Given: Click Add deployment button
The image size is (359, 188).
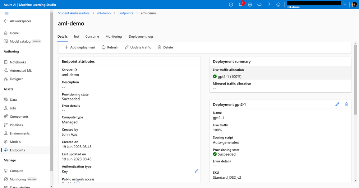Looking at the screenshot, I should click(80, 47).
